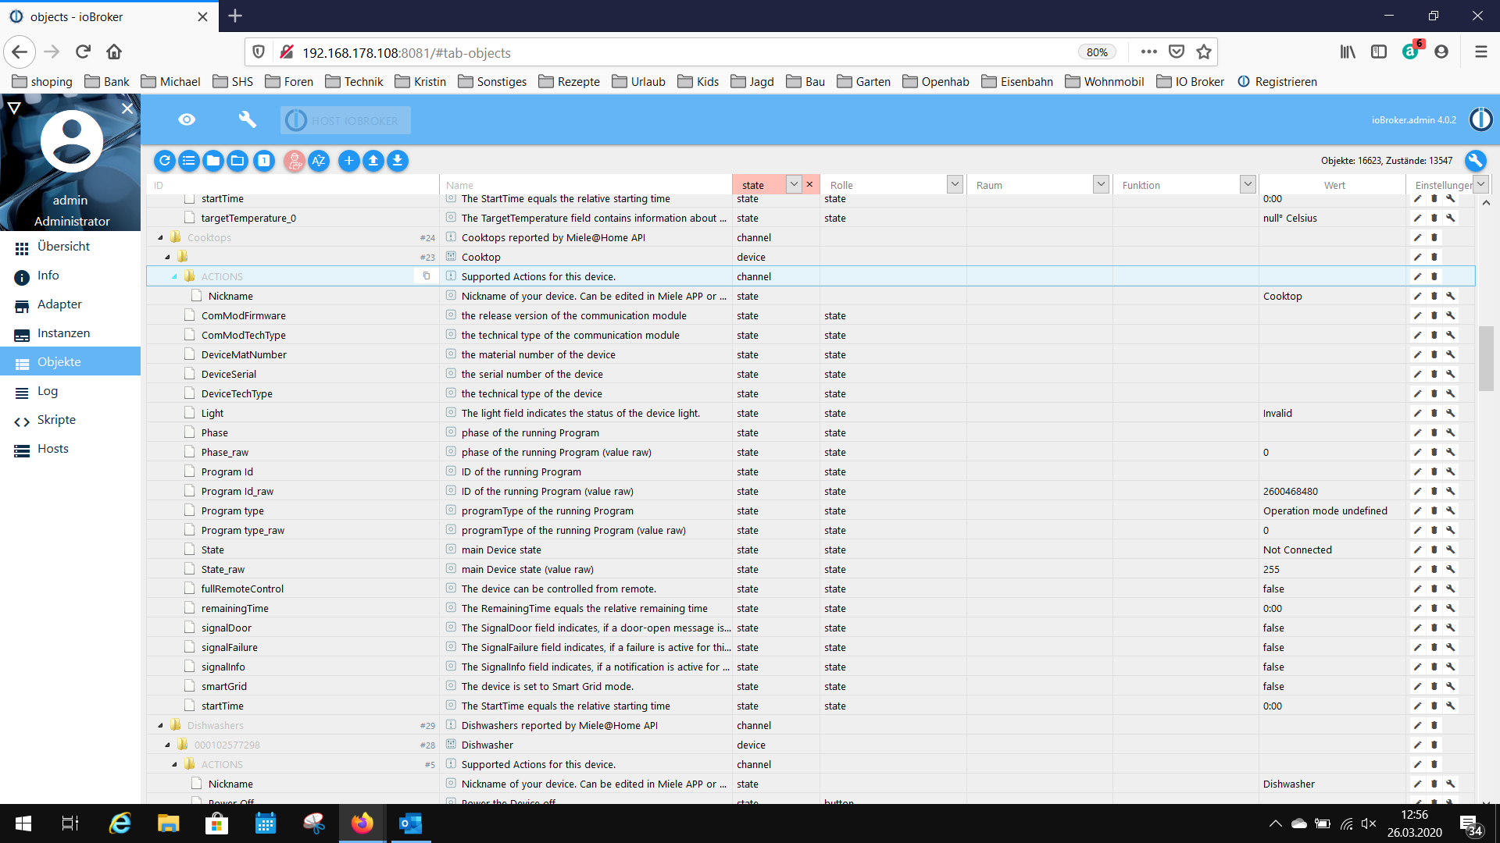Close the admin sidebar with X
This screenshot has height=843, width=1500.
tap(127, 108)
